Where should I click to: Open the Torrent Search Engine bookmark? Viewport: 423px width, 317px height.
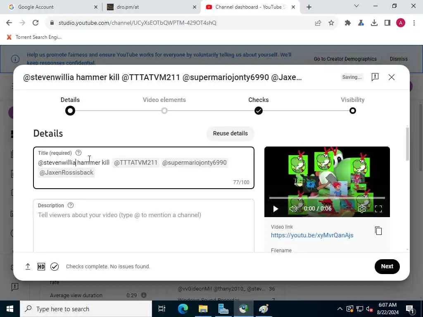coord(34,37)
